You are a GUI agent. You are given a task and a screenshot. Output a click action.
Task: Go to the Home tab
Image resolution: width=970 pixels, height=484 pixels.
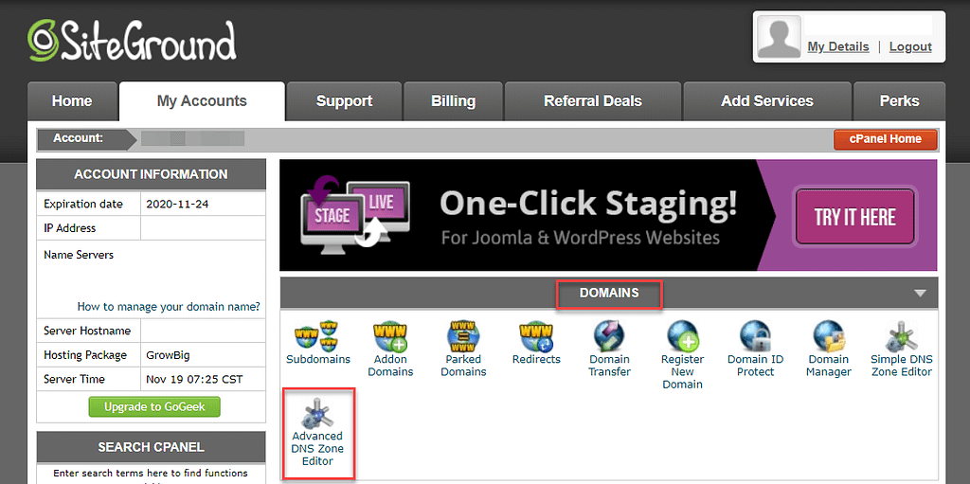72,101
